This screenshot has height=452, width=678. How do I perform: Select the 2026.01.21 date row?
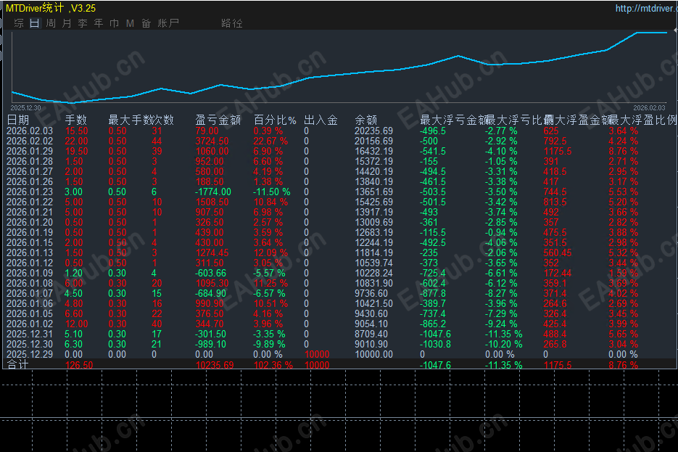30,212
